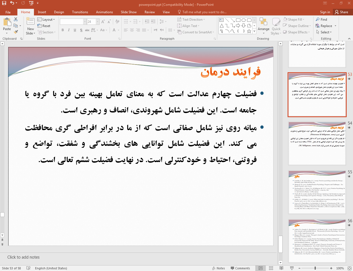
Task: Click the Center alignment icon
Action: tap(132, 30)
